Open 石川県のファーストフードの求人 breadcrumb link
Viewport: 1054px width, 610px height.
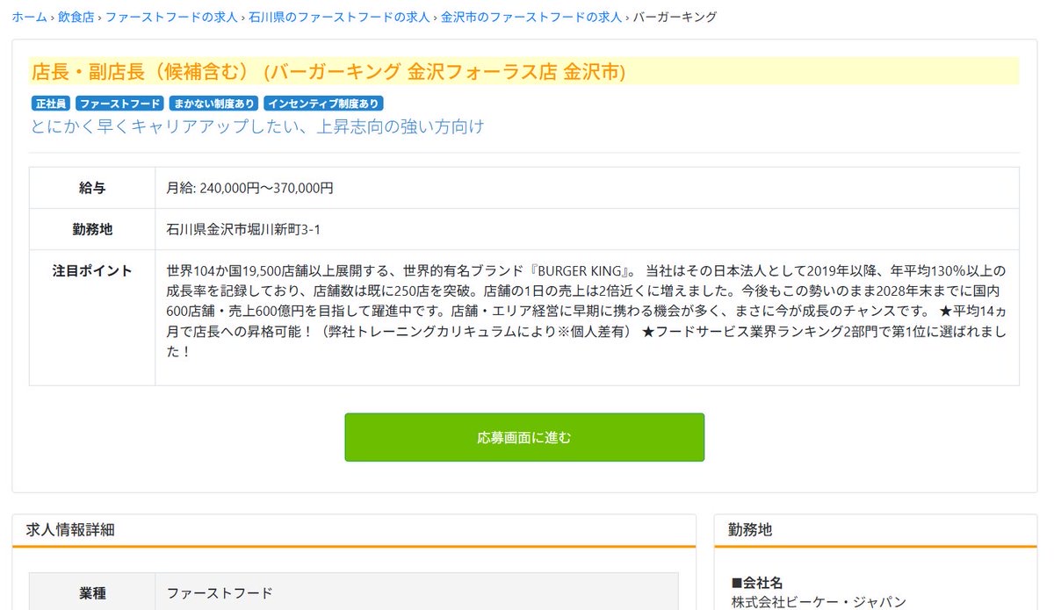(339, 18)
